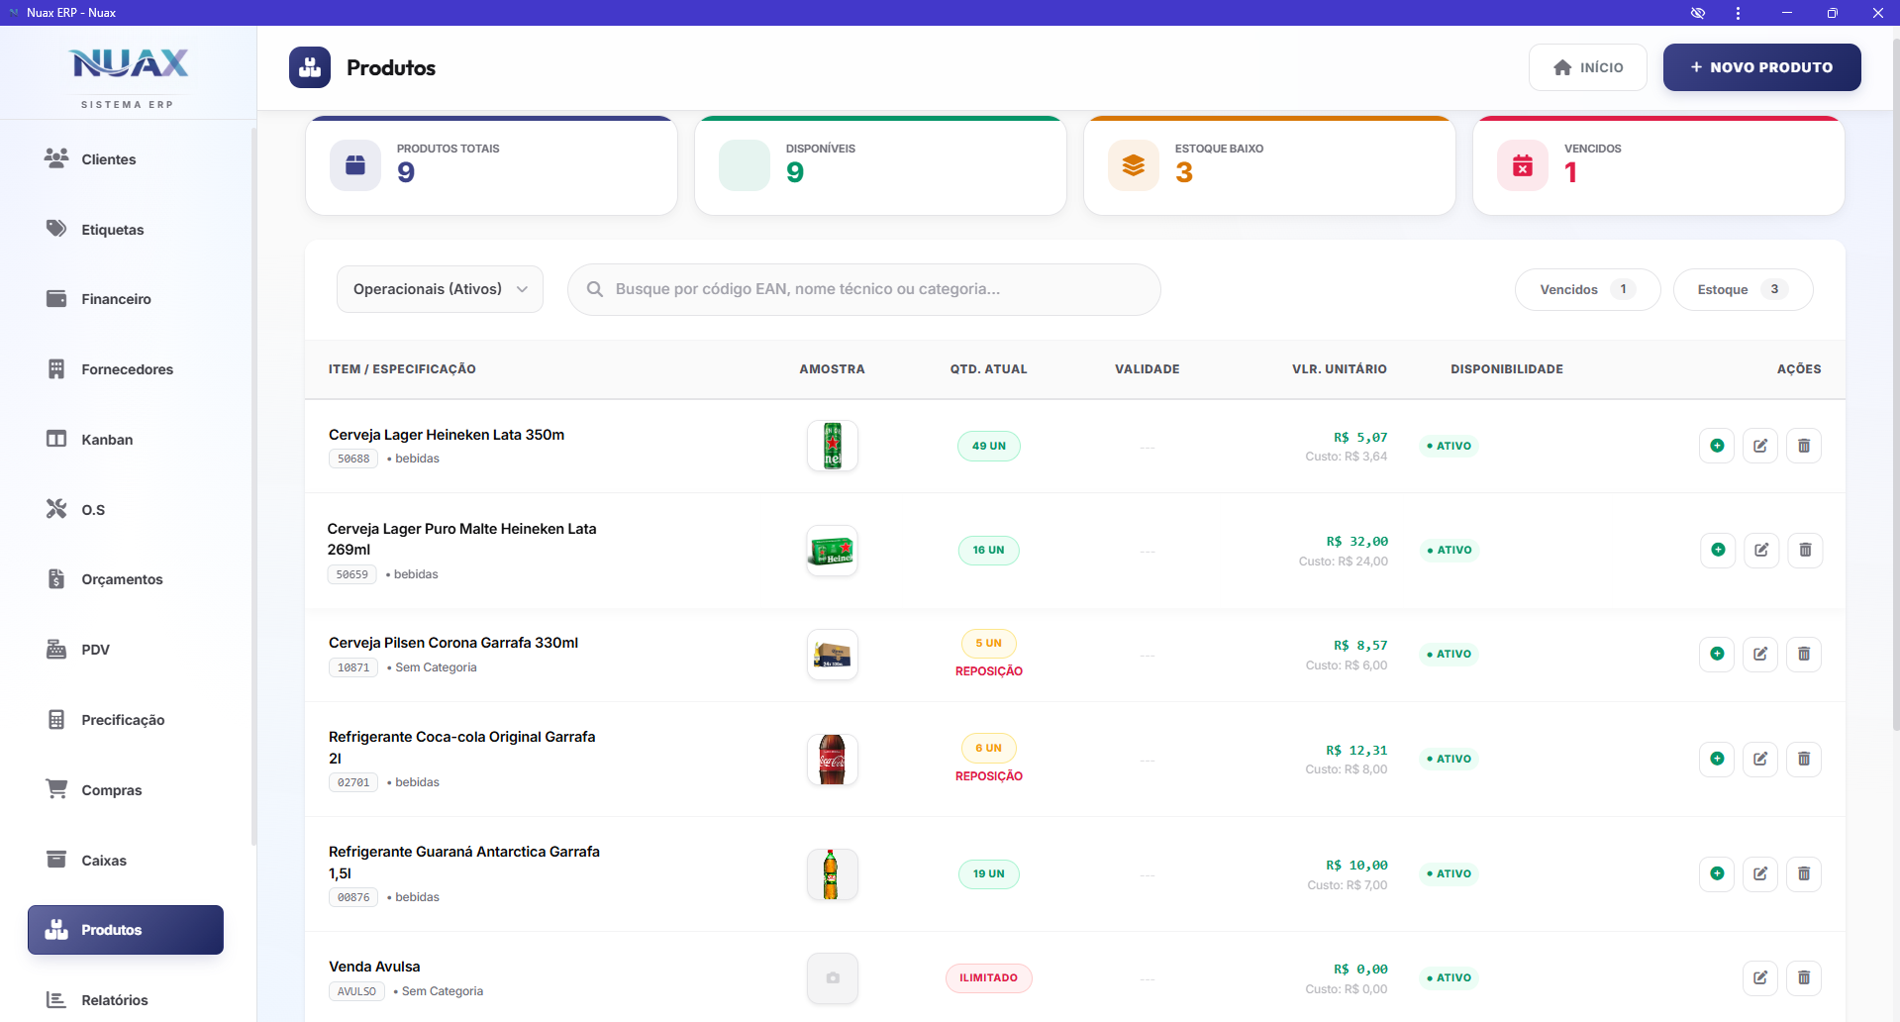The image size is (1900, 1022).
Task: Click the 'VLR. UNITÁRIO' column header
Action: pyautogui.click(x=1339, y=368)
